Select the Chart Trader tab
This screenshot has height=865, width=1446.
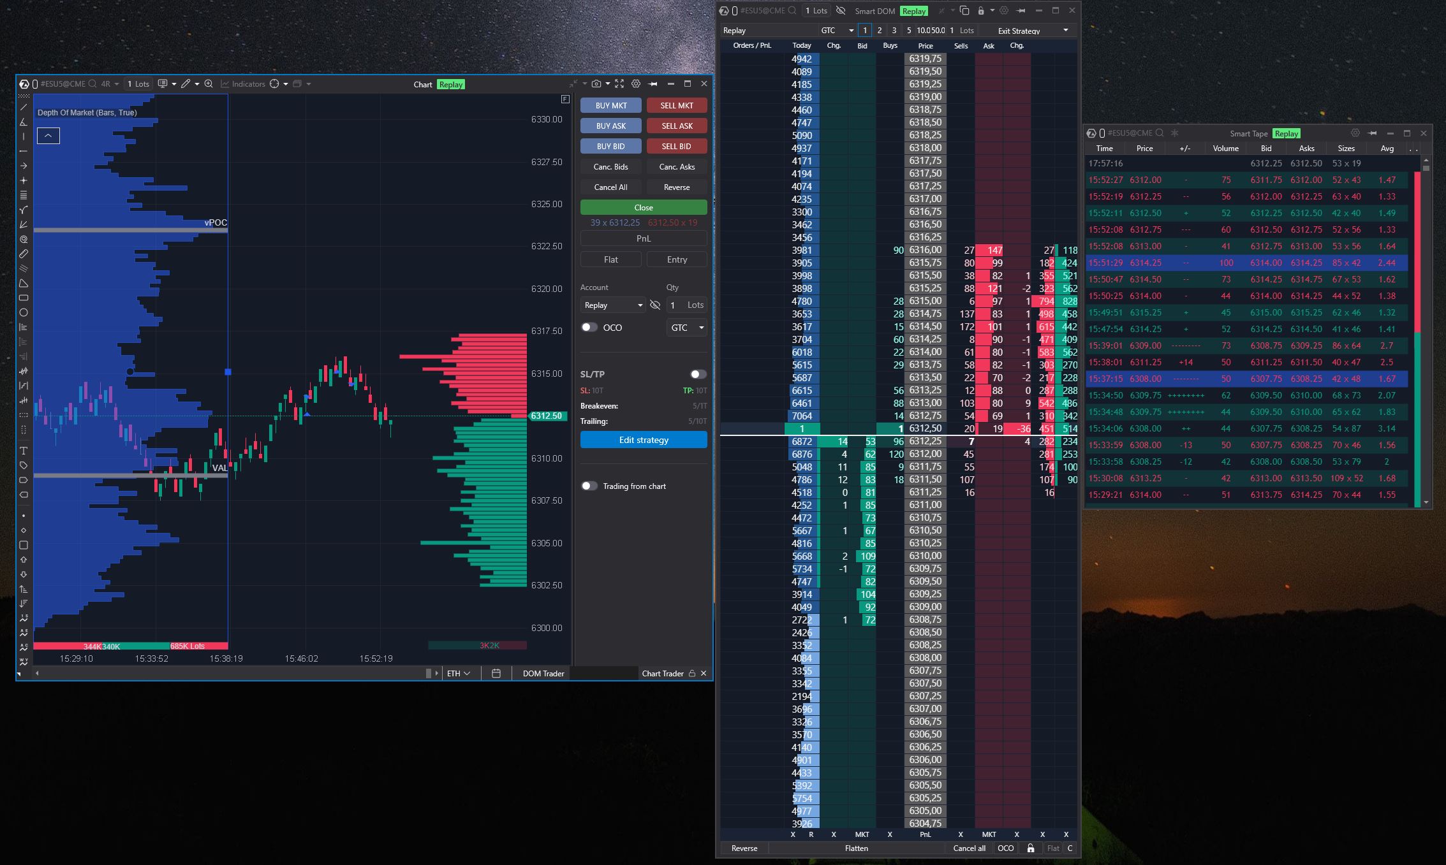(x=662, y=673)
